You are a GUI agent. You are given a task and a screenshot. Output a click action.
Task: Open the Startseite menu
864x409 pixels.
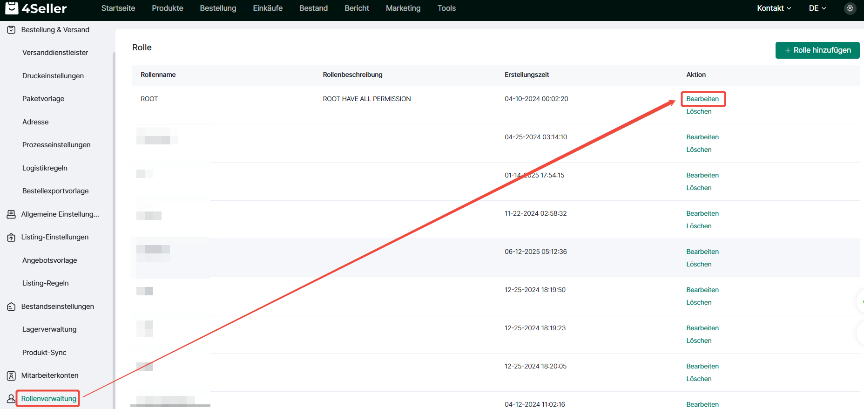(x=118, y=8)
